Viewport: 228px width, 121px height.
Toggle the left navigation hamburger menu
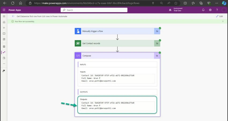click(4, 16)
